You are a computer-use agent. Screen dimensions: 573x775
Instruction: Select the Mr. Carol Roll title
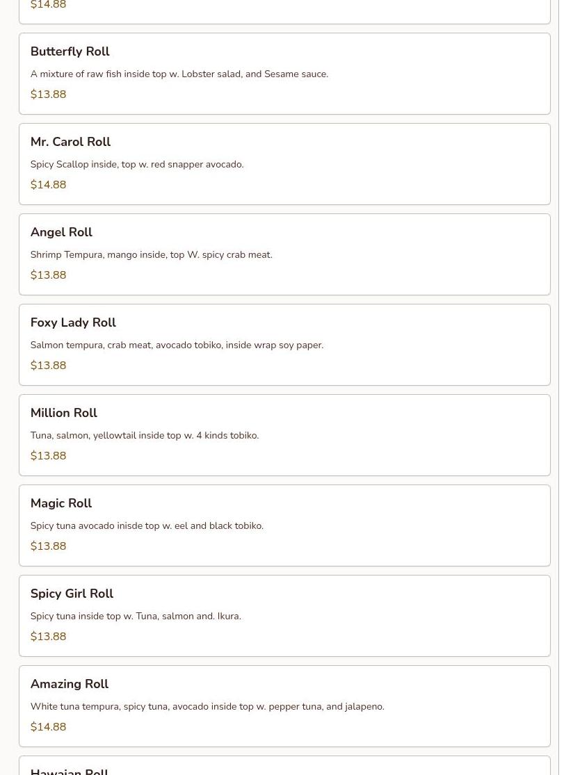[70, 142]
